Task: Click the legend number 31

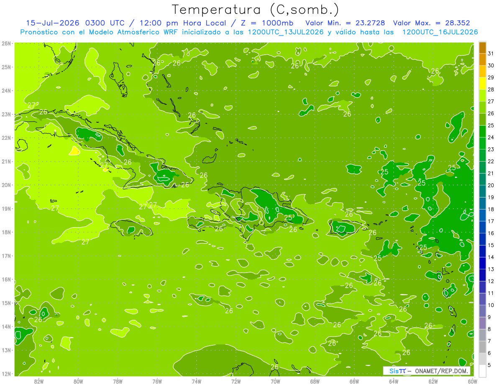Action: pyautogui.click(x=491, y=53)
